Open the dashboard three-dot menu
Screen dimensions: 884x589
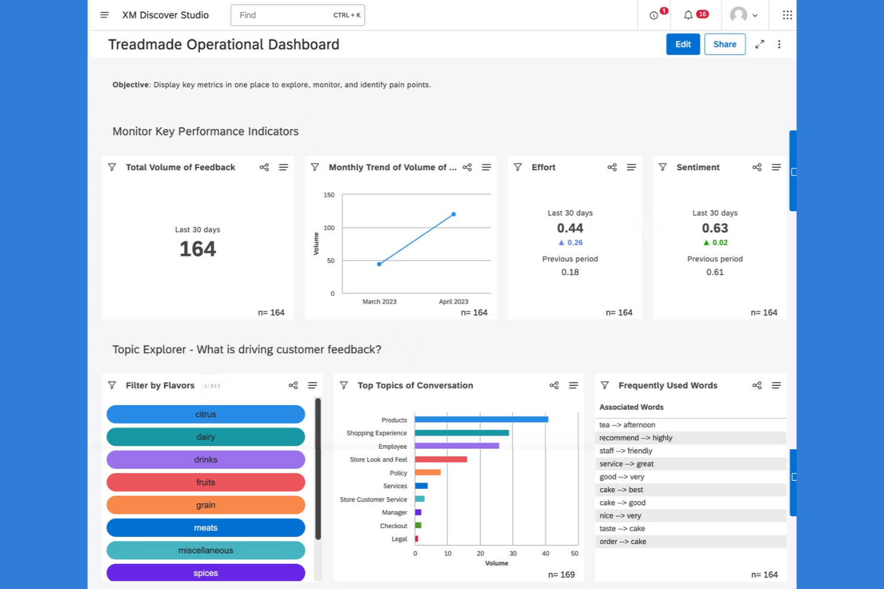click(779, 44)
